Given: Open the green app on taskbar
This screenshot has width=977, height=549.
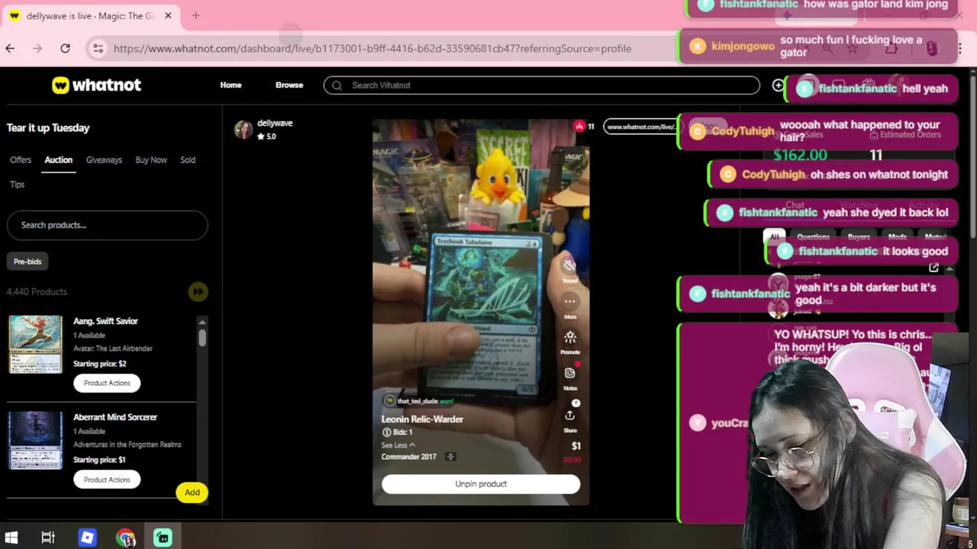Looking at the screenshot, I should click(x=163, y=538).
